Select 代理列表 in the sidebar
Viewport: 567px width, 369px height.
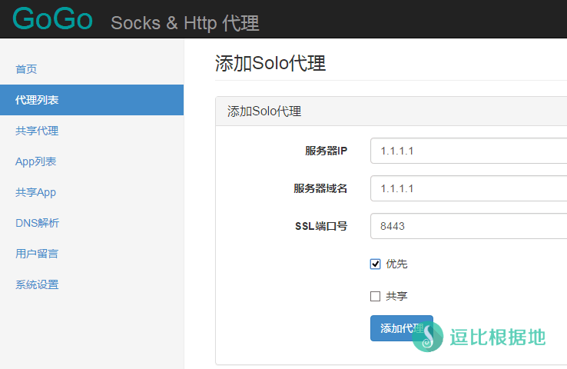click(x=37, y=100)
